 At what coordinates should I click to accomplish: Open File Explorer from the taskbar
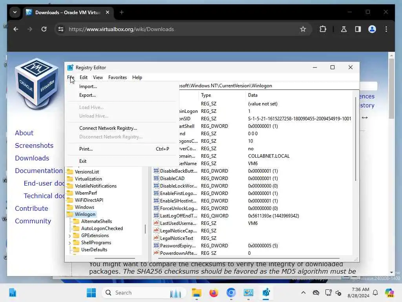click(197, 293)
